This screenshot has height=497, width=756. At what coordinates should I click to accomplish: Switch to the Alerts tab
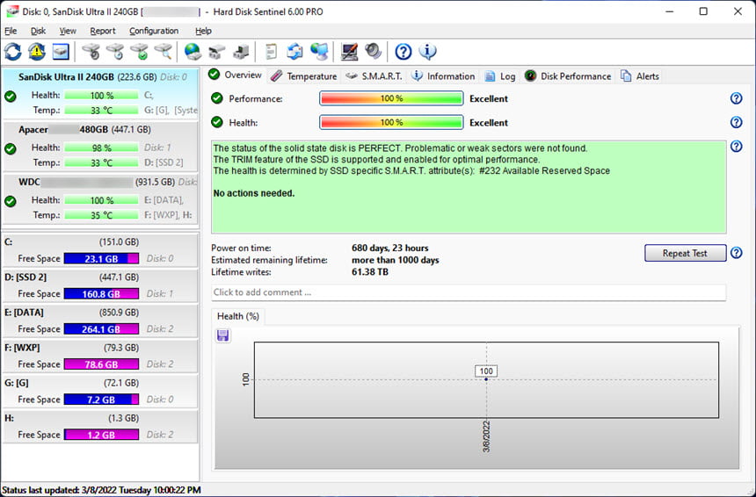640,76
